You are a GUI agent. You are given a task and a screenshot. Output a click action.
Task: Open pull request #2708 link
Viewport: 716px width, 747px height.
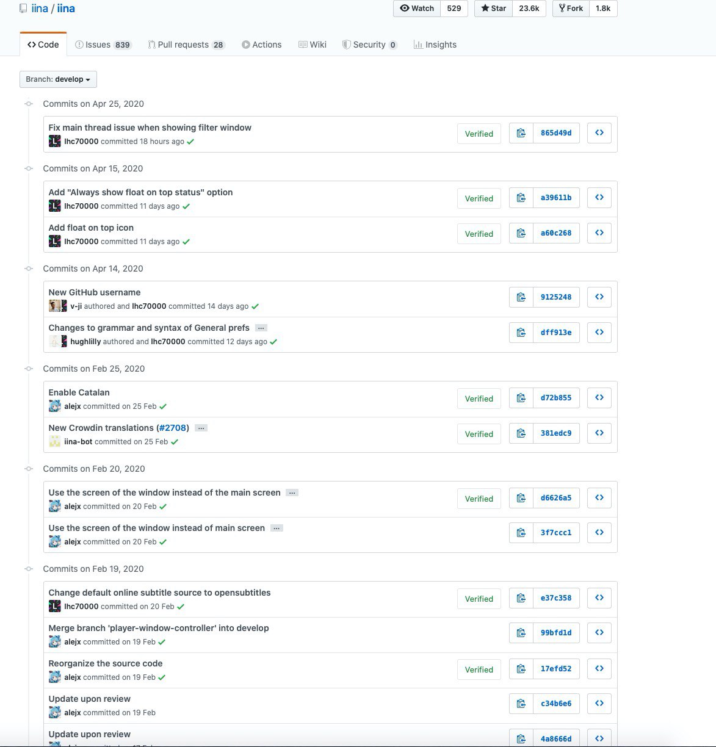(x=173, y=428)
